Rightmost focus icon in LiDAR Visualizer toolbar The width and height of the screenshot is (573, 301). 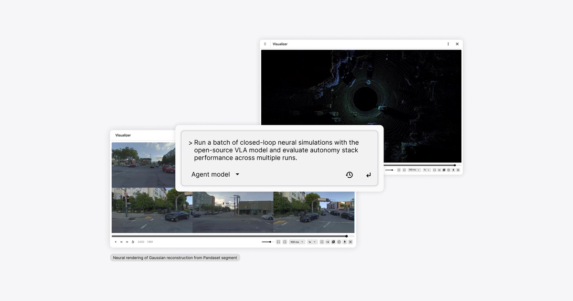[458, 170]
